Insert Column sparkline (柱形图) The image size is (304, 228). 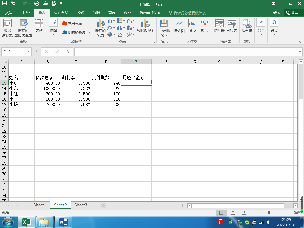(x=191, y=26)
